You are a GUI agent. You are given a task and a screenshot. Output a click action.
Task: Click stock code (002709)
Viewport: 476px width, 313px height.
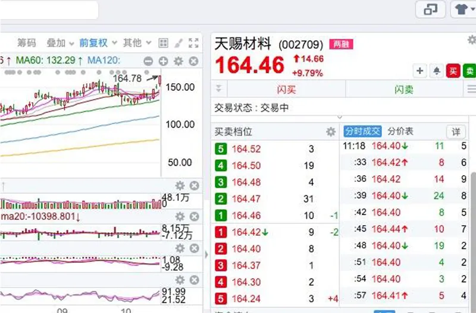(x=301, y=45)
